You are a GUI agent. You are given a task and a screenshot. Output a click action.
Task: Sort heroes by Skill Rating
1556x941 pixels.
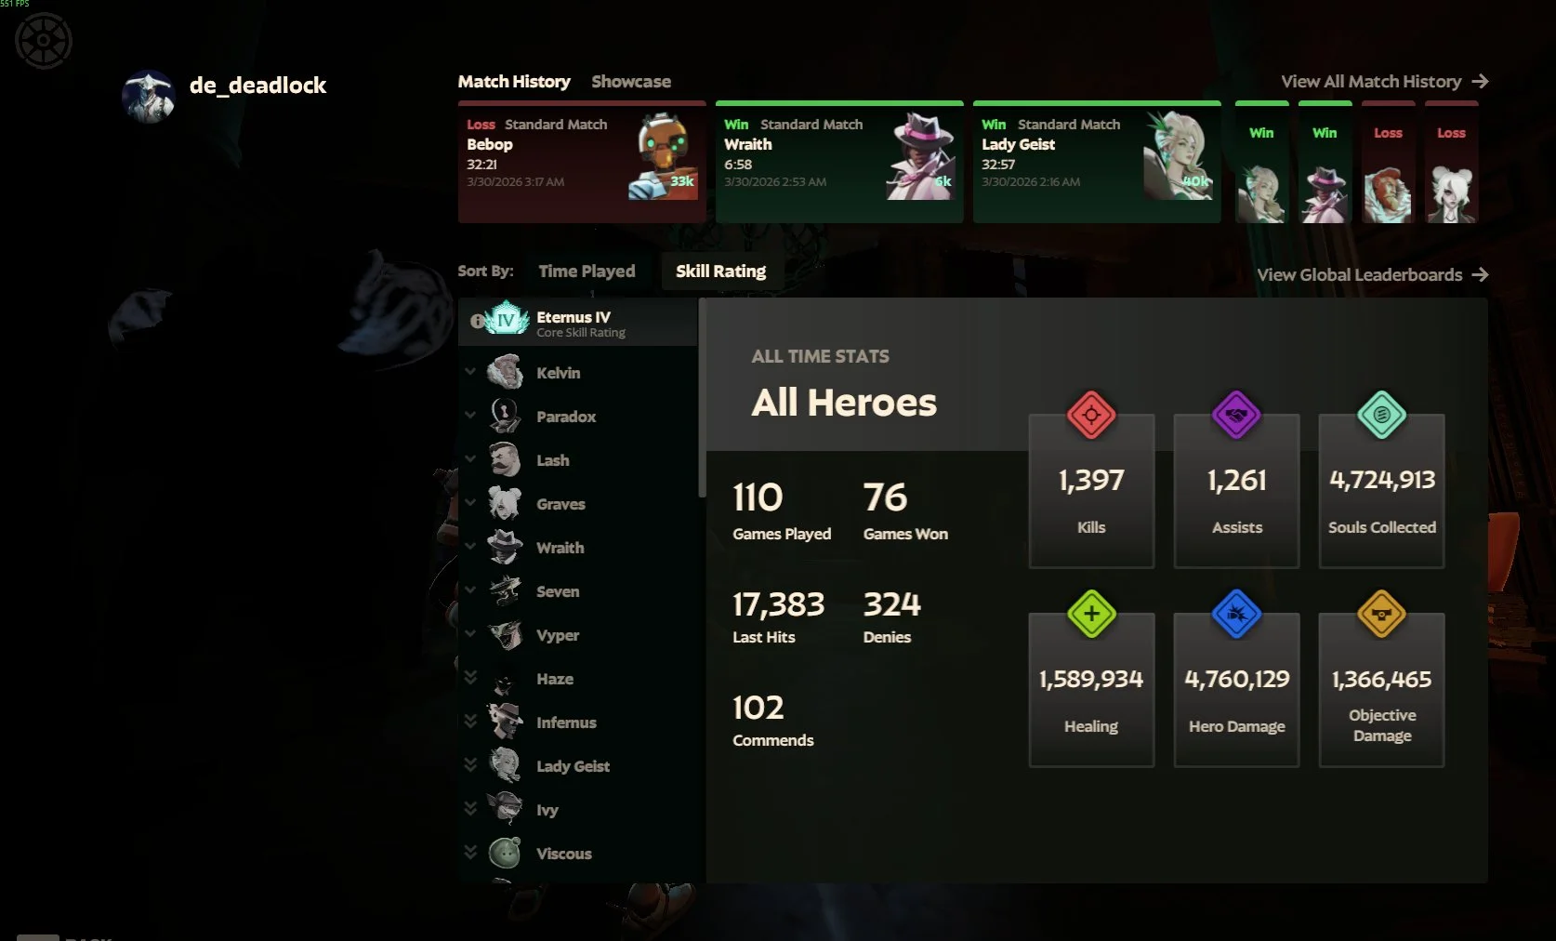(x=720, y=272)
